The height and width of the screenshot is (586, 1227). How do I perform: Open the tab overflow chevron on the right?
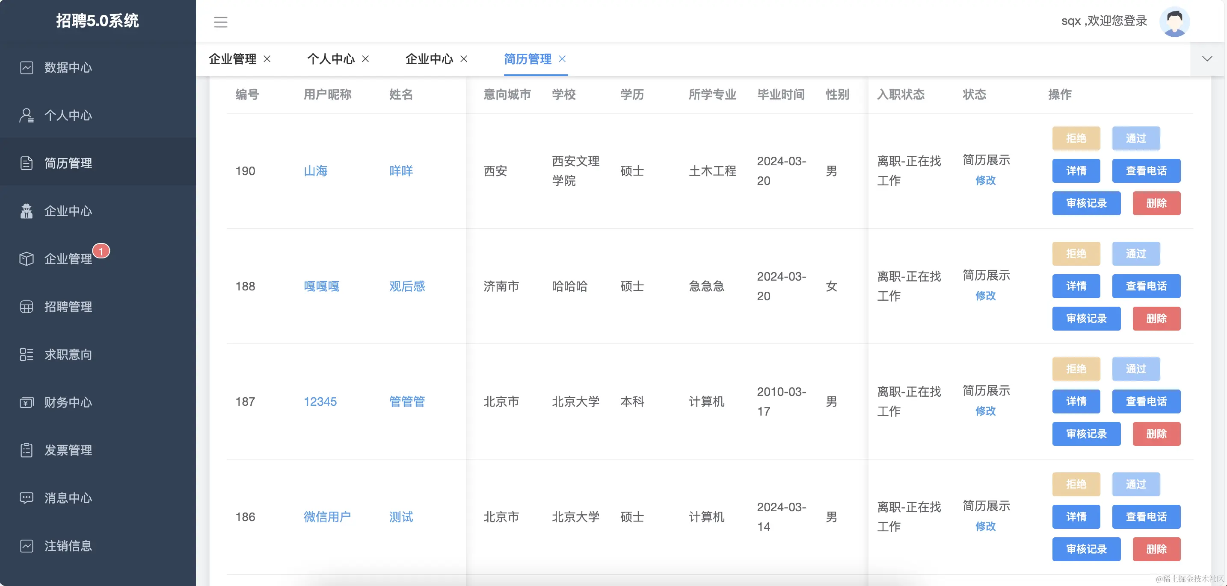click(1207, 59)
